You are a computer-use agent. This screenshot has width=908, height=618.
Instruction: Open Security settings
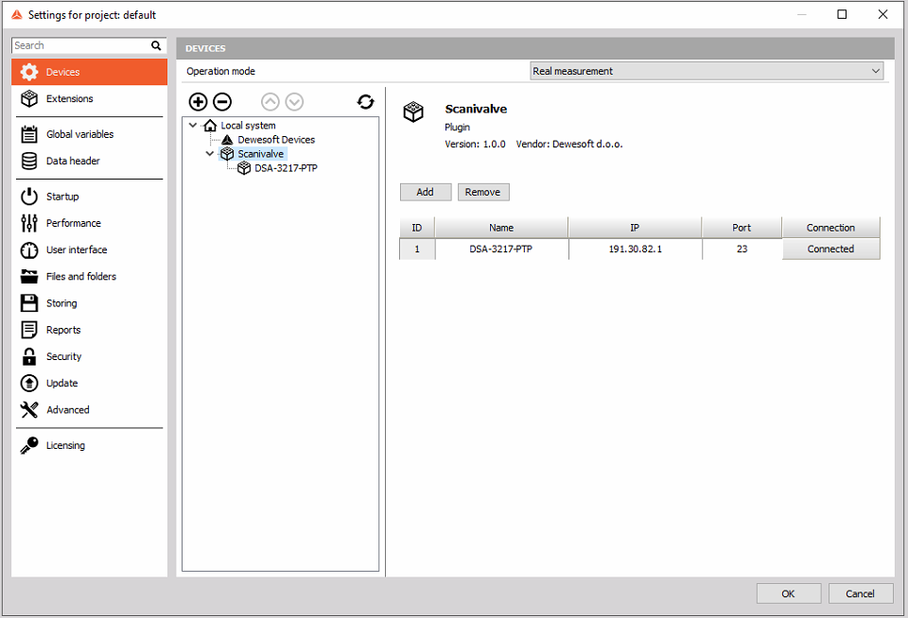point(89,356)
